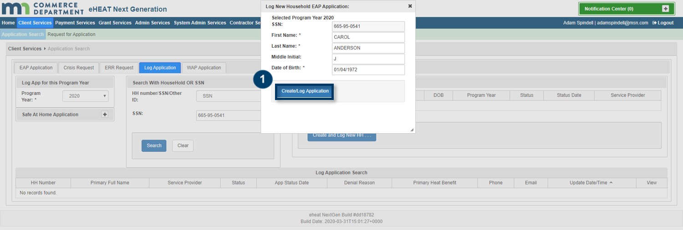683x230 pixels.
Task: Open the HH number/SSN/Other ID dropdown
Action: (x=229, y=96)
